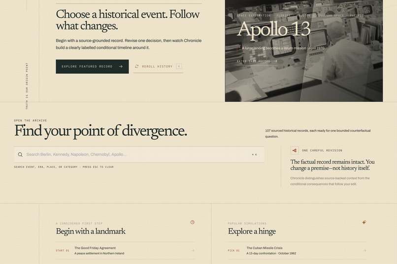The image size is (397, 264).
Task: Click the 'PRESS ESC TO CLEAR' hint text
Action: [x=98, y=167]
